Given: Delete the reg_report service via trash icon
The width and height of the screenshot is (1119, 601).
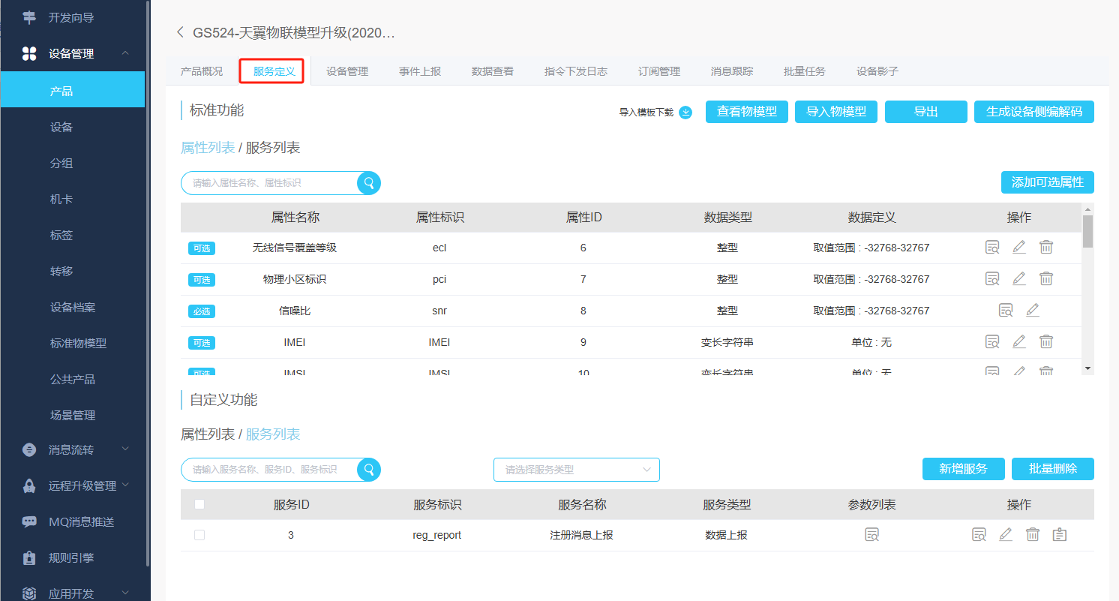Looking at the screenshot, I should (1033, 535).
